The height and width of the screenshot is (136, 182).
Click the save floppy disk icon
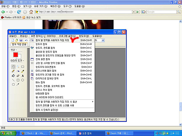(21, 40)
